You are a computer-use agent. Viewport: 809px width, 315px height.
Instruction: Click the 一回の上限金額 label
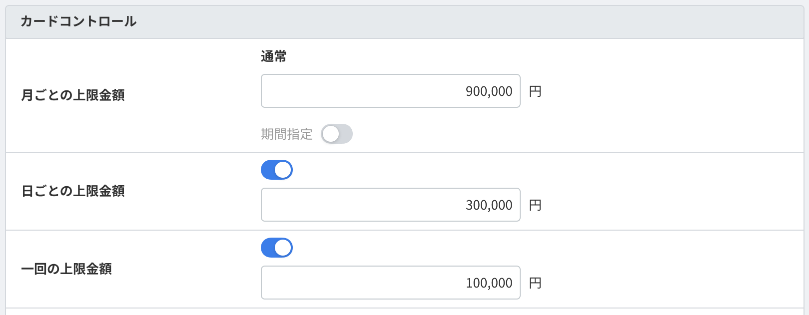coord(66,269)
